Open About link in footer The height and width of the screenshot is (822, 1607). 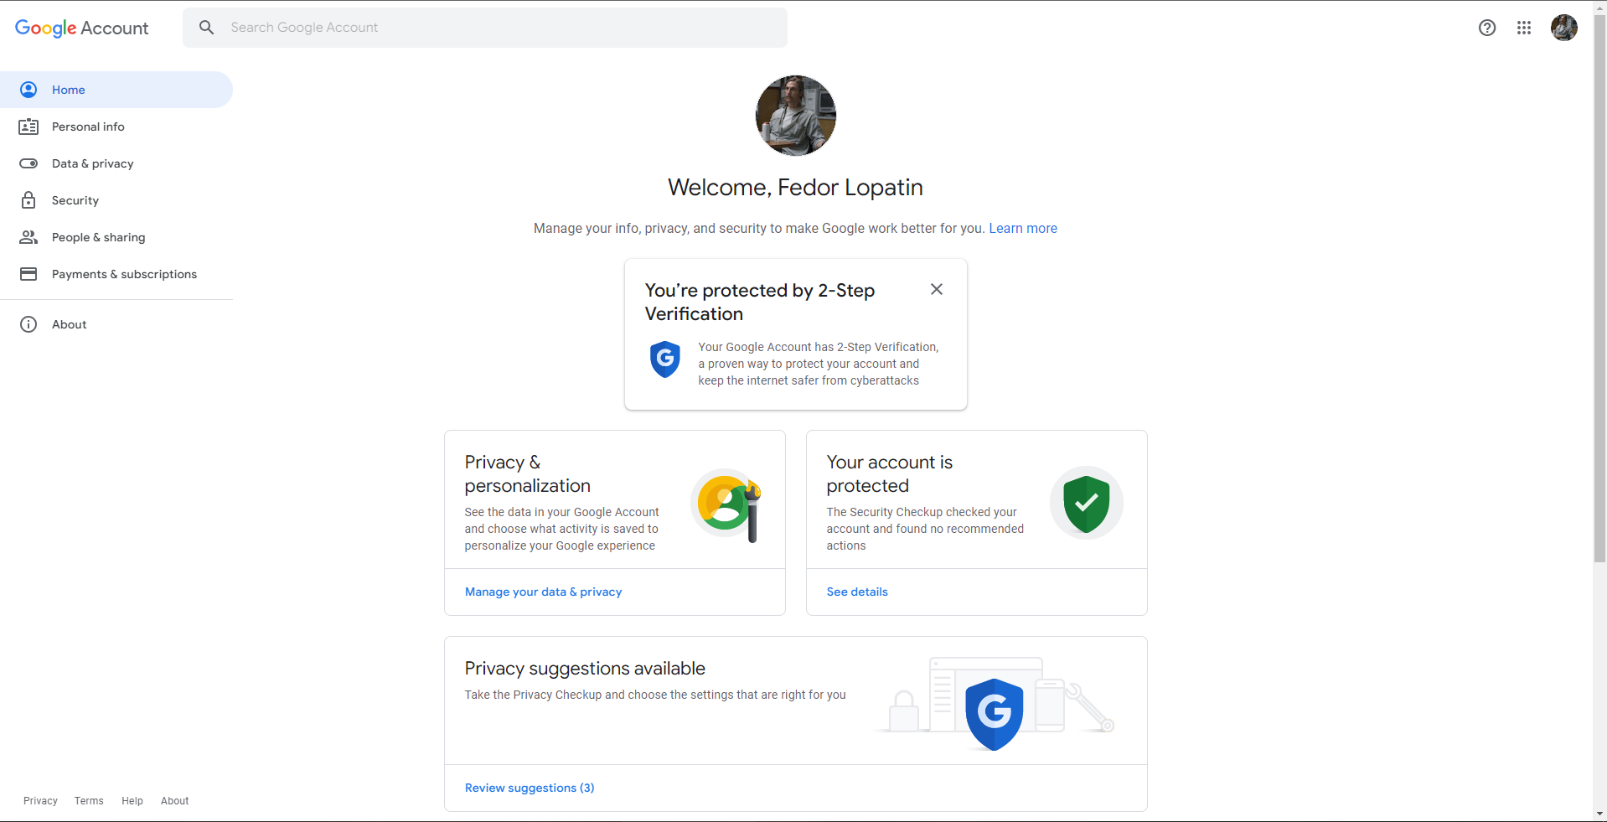point(175,801)
